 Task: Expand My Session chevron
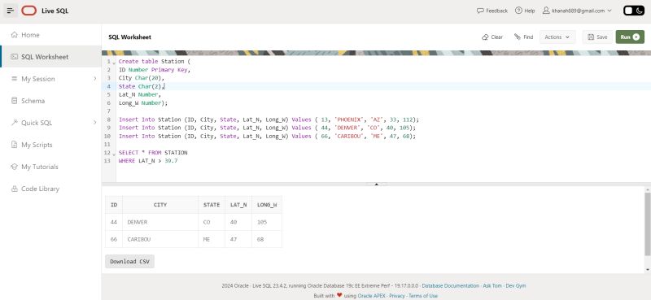94,79
